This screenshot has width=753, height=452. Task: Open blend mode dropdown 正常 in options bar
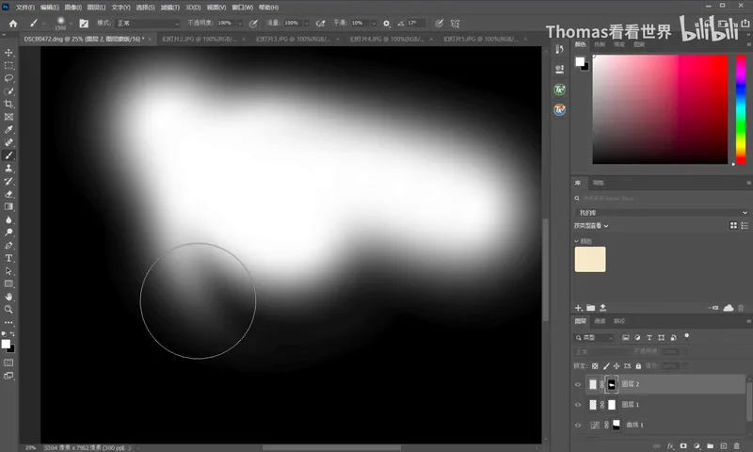coord(149,23)
